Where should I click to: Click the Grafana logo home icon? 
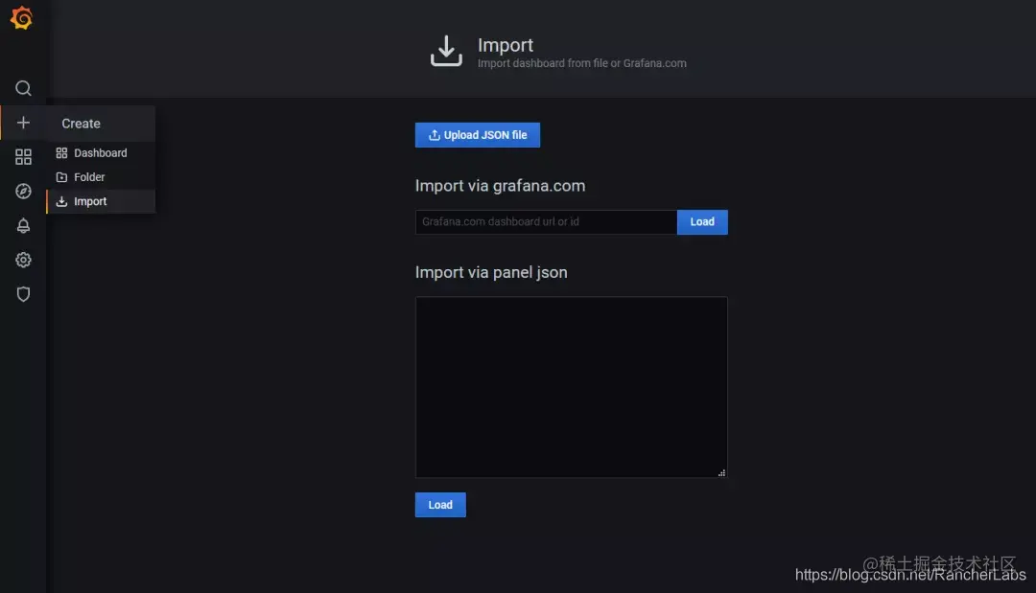tap(21, 18)
